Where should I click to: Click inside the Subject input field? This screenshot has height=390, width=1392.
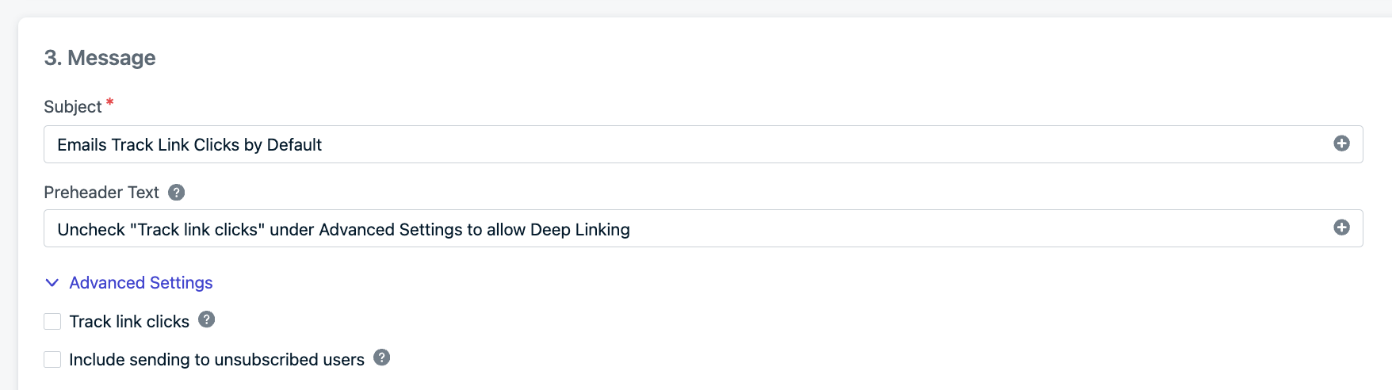click(713, 144)
